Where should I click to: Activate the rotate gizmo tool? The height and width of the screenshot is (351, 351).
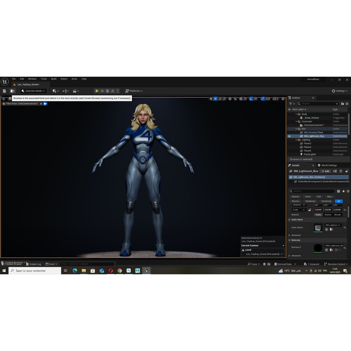220,99
